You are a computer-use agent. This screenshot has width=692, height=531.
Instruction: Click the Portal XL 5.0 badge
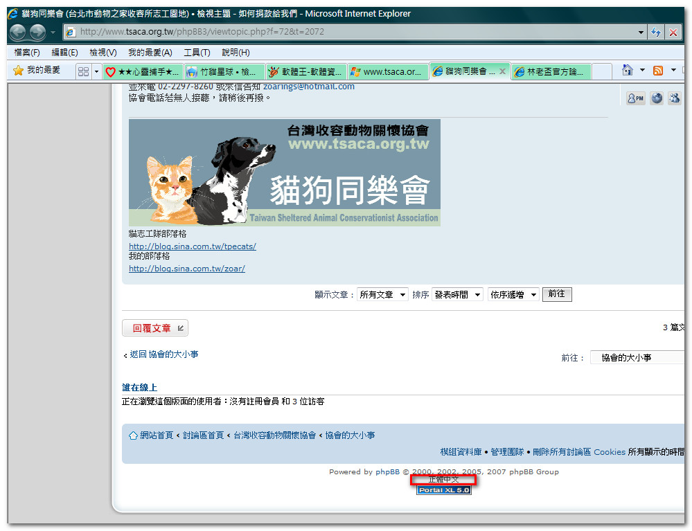[x=444, y=490]
